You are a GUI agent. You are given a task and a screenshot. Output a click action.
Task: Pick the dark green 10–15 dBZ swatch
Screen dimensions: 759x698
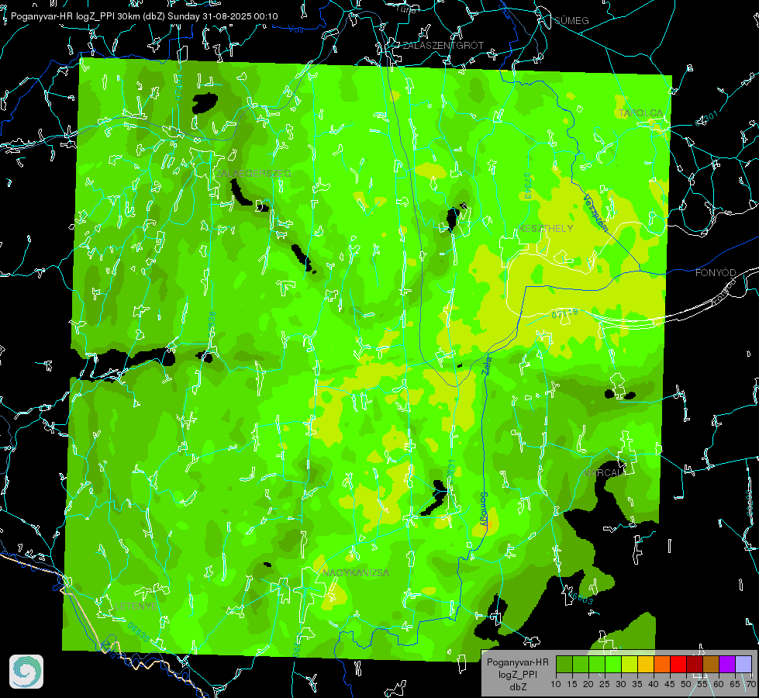click(x=564, y=664)
